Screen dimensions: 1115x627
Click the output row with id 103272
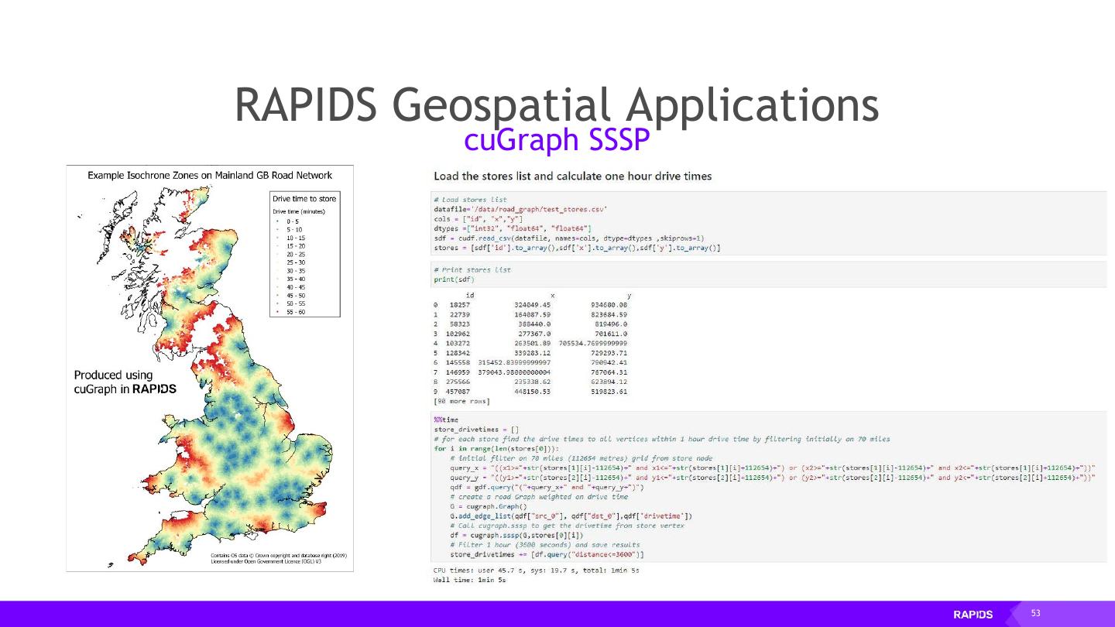click(x=530, y=343)
